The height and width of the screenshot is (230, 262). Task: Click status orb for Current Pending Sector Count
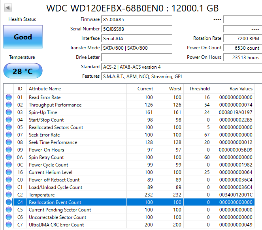9,209
